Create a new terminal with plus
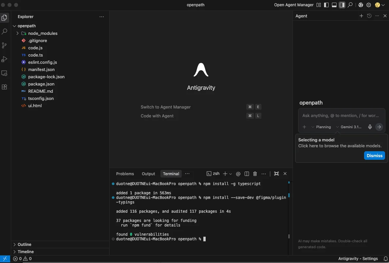 [x=225, y=174]
